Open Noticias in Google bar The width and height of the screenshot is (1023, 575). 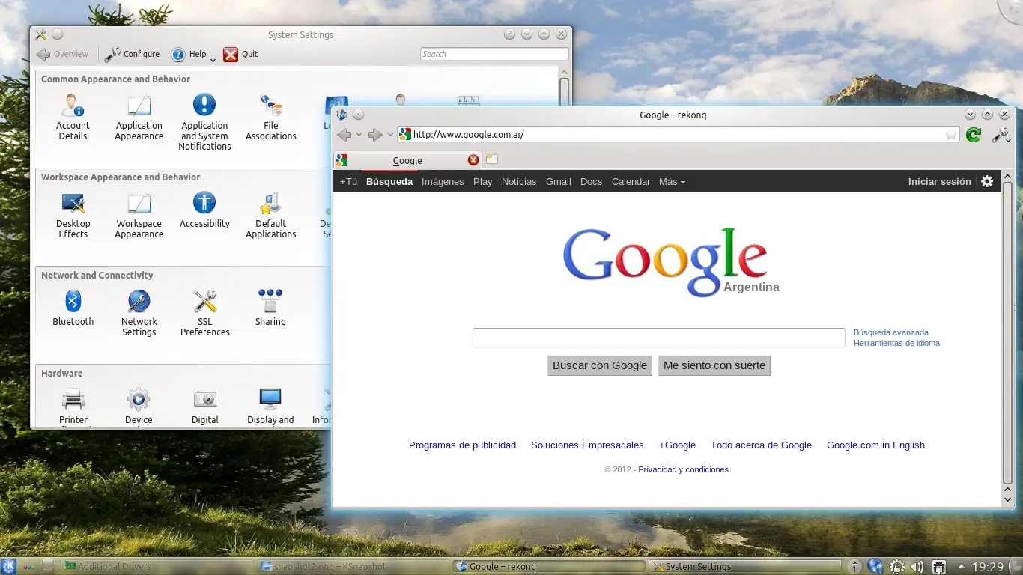pos(519,181)
